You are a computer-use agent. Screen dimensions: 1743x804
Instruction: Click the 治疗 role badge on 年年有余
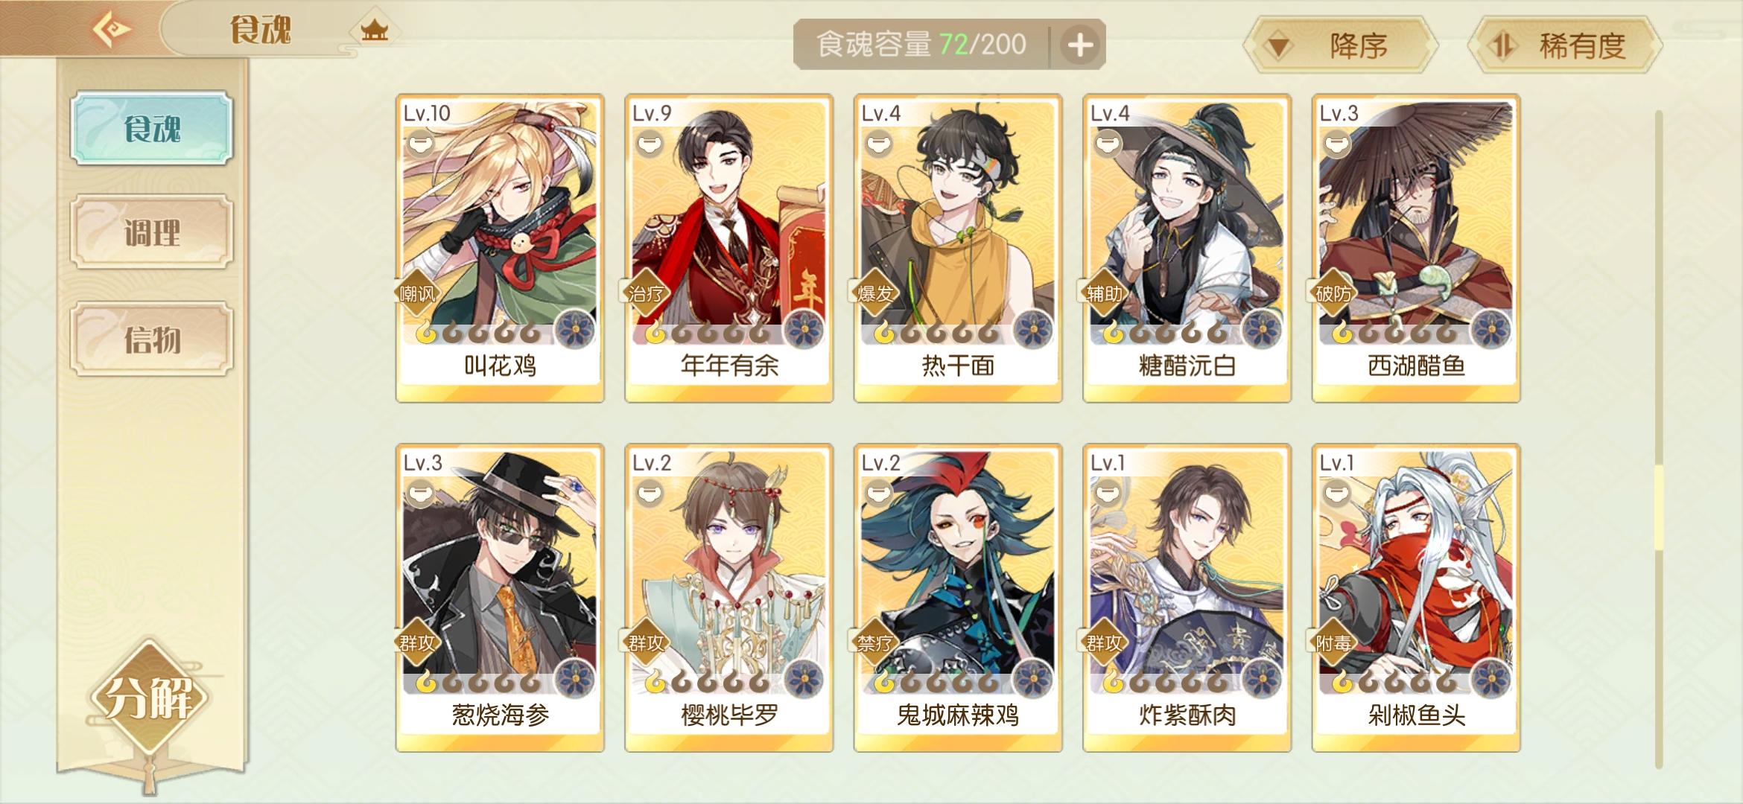646,293
